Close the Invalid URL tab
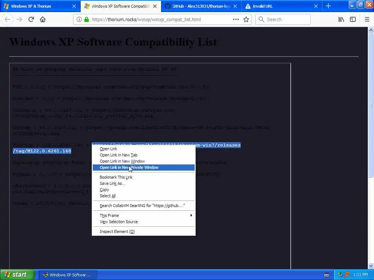 click(316, 6)
